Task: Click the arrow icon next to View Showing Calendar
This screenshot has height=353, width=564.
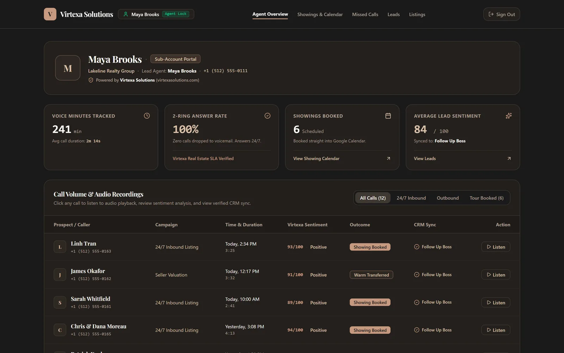Action: coord(388,158)
